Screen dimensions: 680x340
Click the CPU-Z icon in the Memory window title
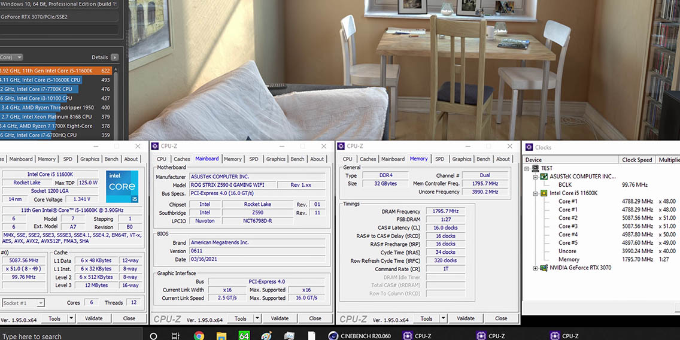click(x=341, y=146)
